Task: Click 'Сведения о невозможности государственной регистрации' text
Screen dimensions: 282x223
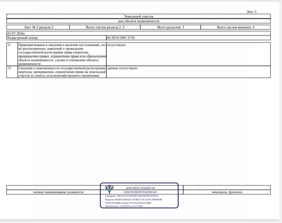Action: point(62,72)
